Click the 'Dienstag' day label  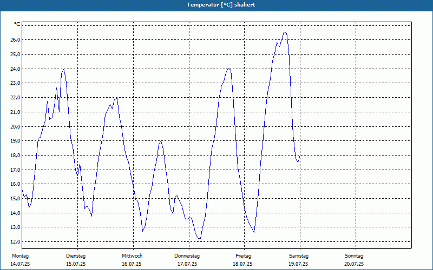click(76, 256)
